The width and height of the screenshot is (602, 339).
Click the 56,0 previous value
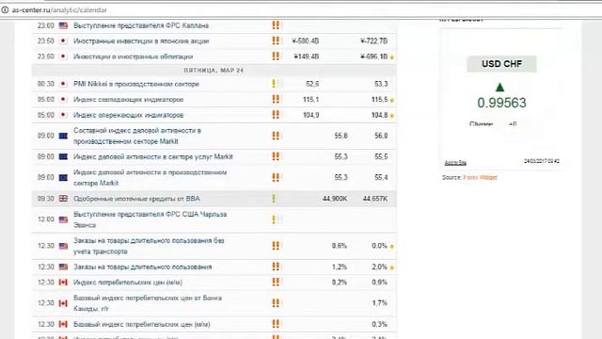(x=381, y=136)
